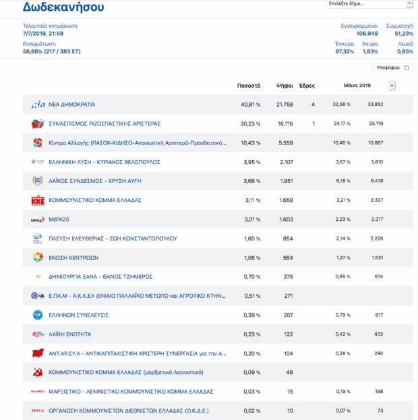Click the ΜέΡΑ25 party logo
Image resolution: width=418 pixels, height=420 pixels.
tap(38, 219)
